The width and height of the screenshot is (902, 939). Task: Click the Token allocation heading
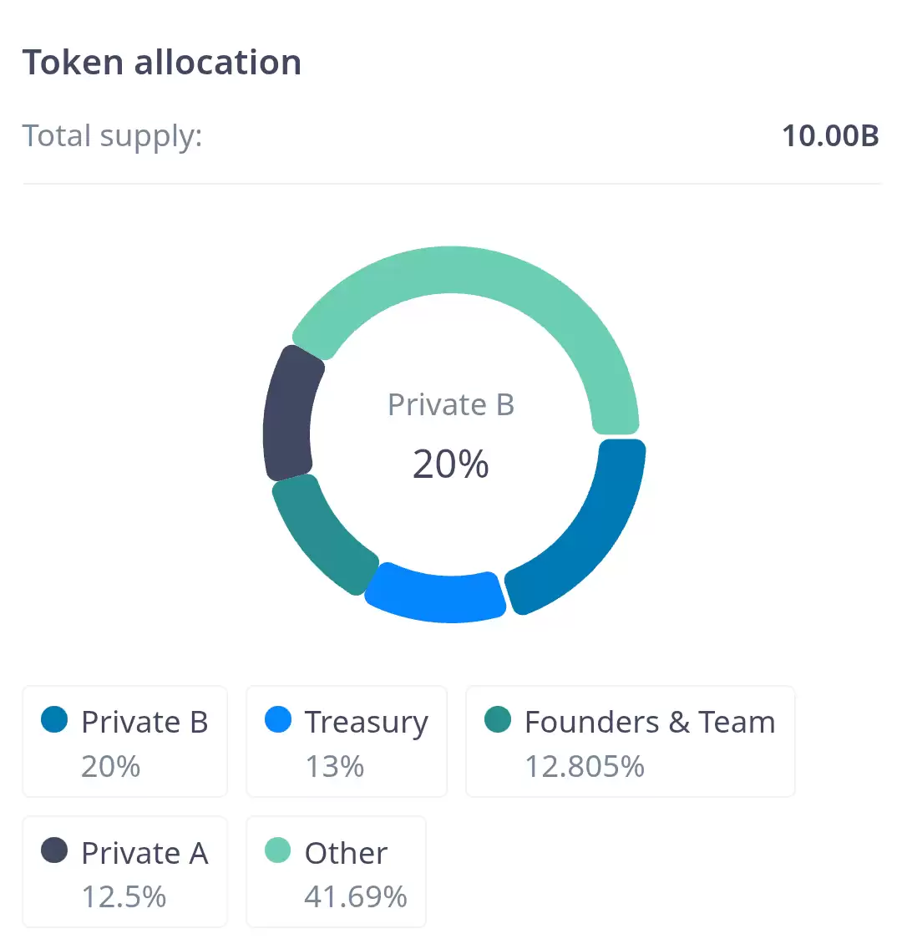tap(162, 63)
